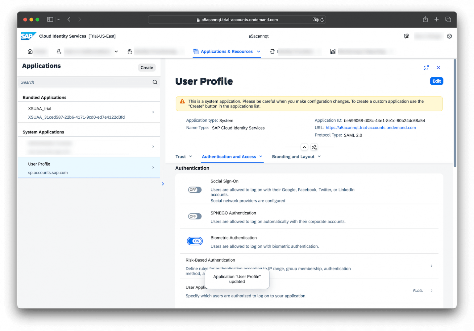Screen dimensions: 474x331
Task: Disable Biometric Authentication
Action: point(195,241)
